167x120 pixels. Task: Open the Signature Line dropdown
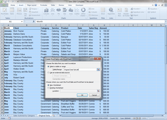click(x=138, y=12)
